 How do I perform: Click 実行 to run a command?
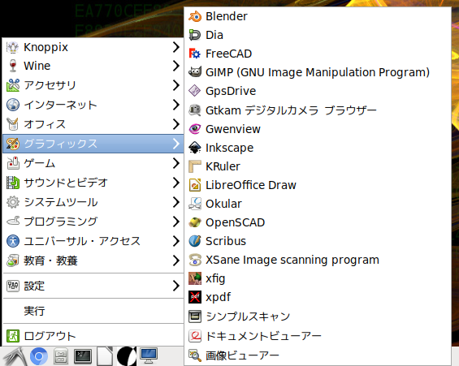tap(93, 311)
